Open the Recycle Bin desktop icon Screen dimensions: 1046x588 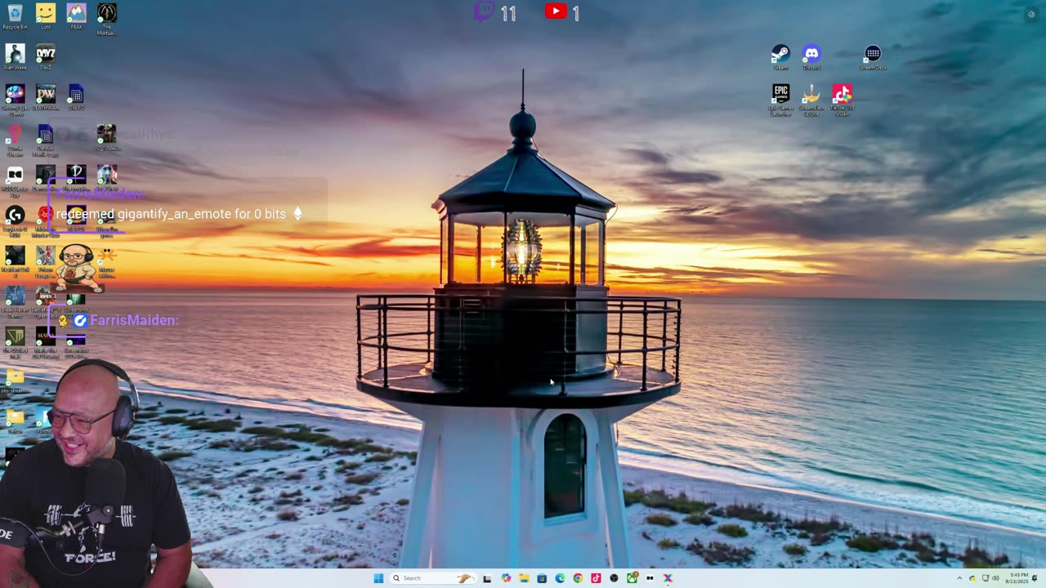point(15,16)
